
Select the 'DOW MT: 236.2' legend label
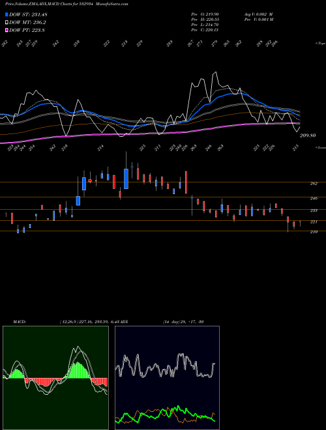(27, 23)
